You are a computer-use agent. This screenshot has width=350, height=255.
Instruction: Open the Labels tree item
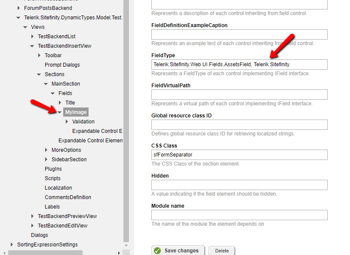(52, 207)
